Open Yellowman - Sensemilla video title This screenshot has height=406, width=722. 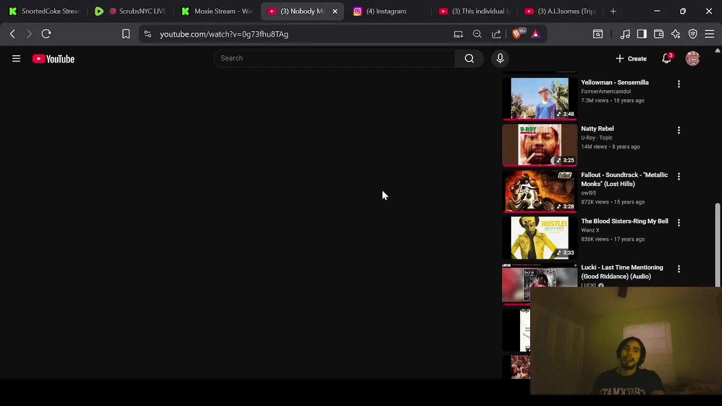click(615, 82)
